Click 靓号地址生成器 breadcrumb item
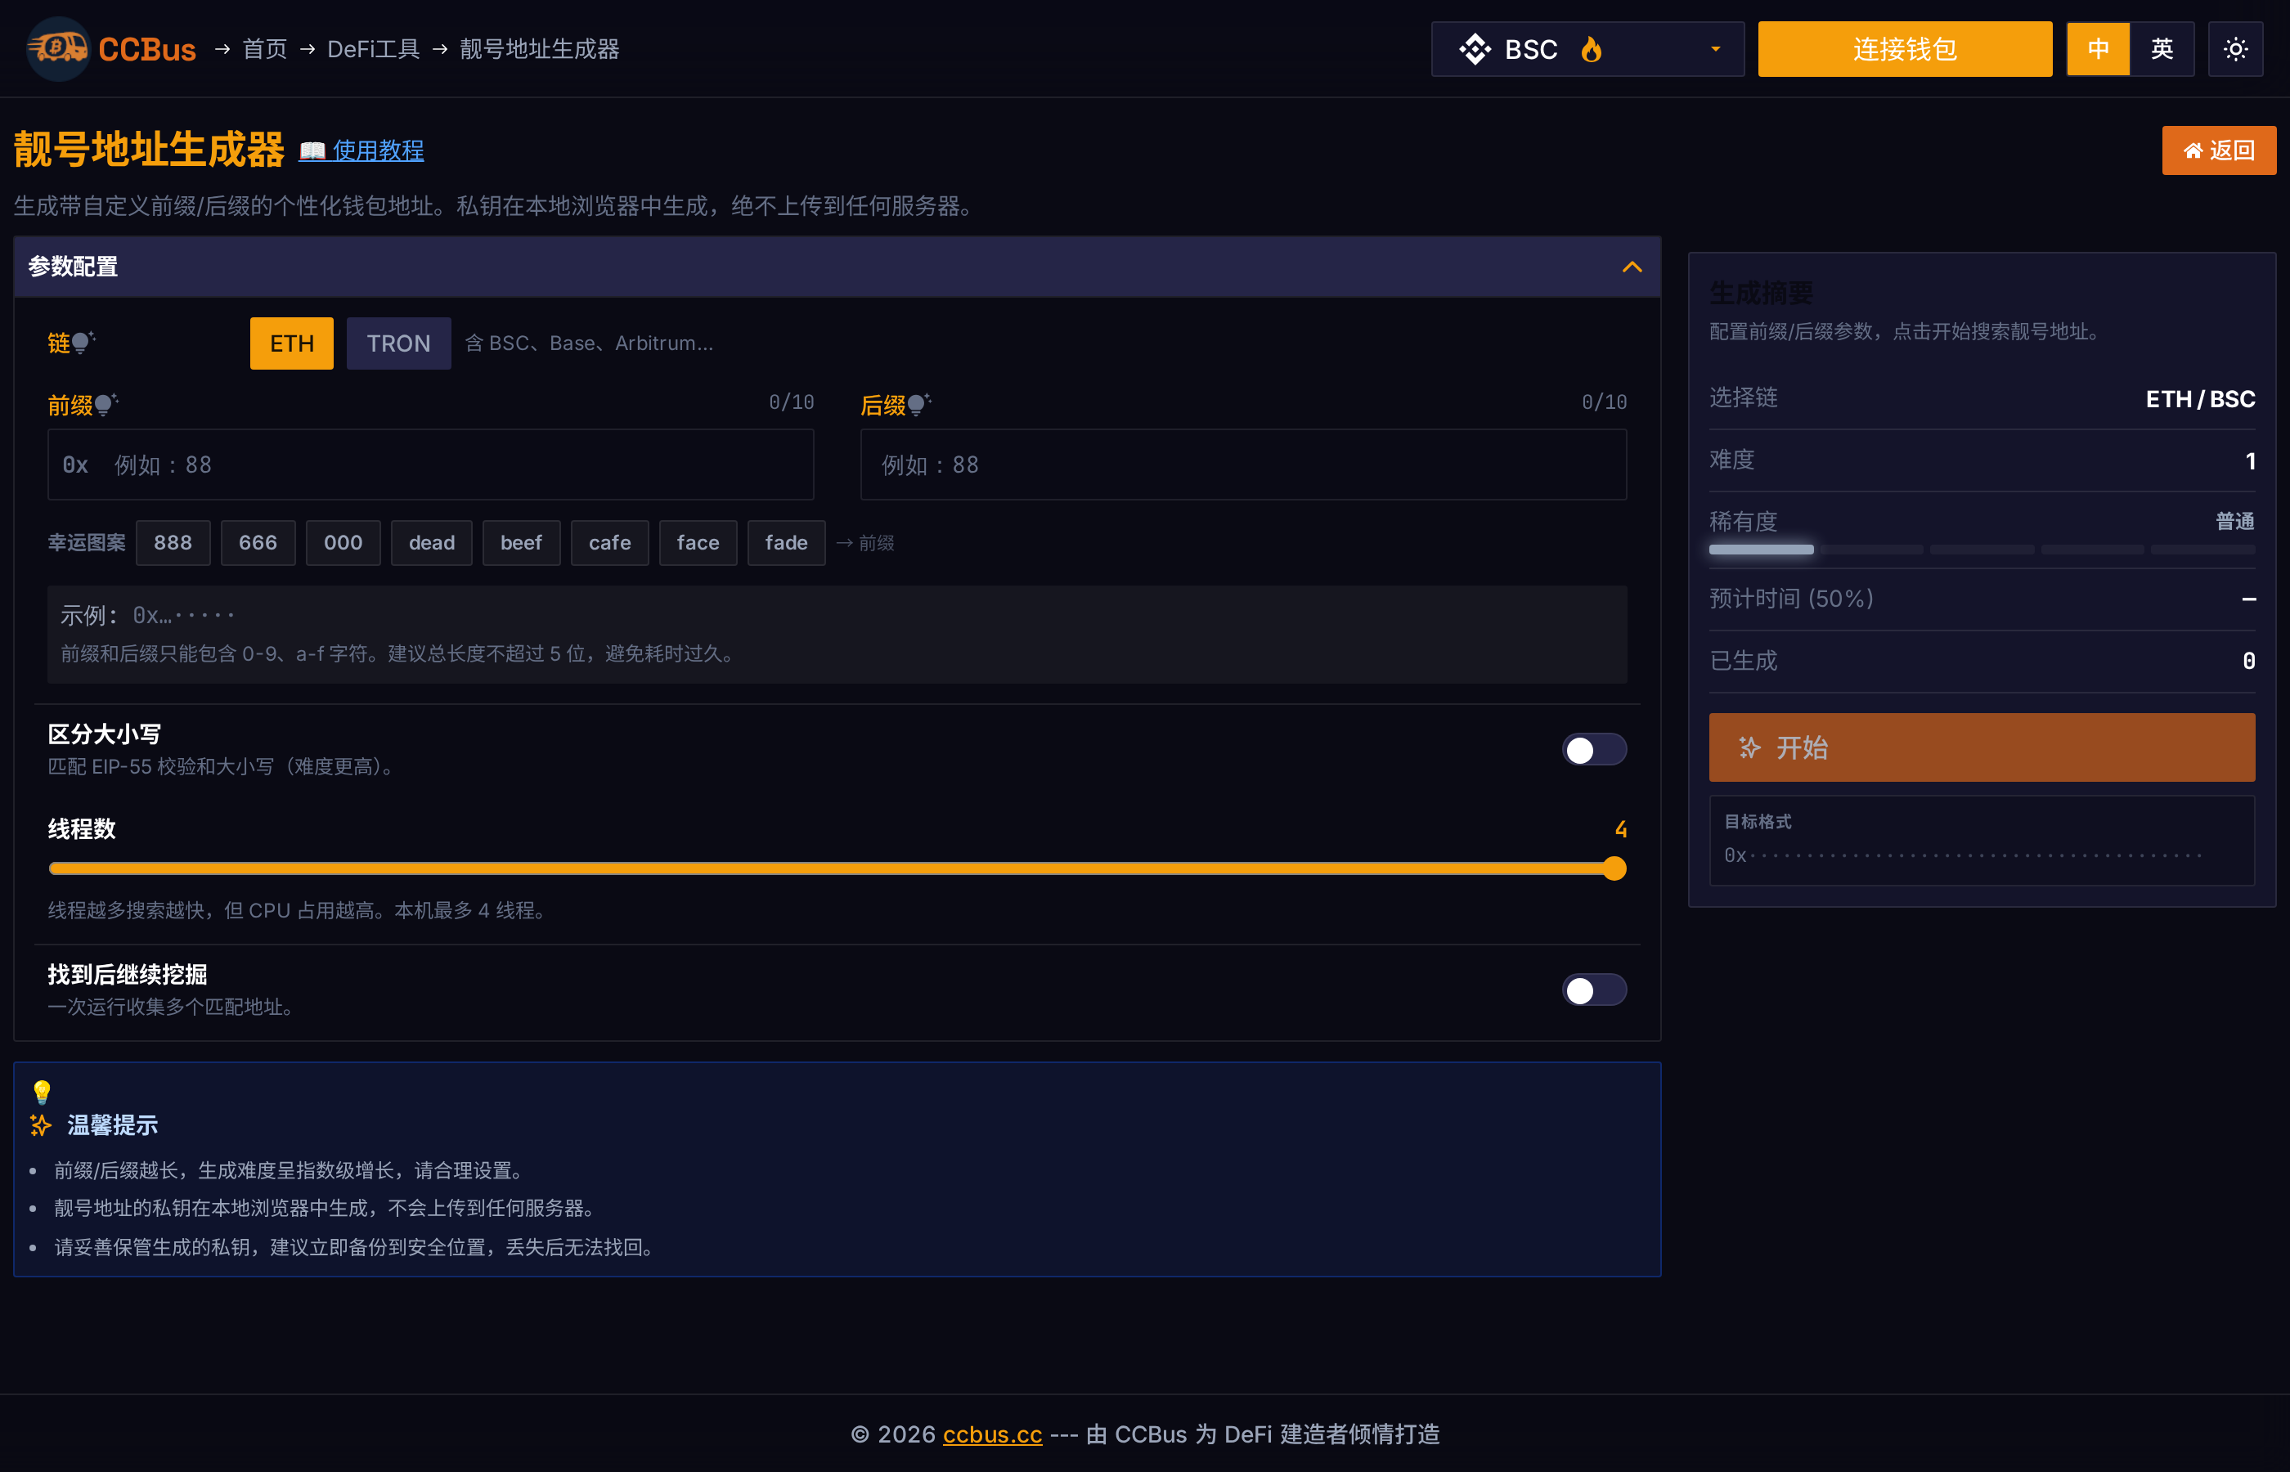The height and width of the screenshot is (1472, 2290). pyautogui.click(x=540, y=49)
